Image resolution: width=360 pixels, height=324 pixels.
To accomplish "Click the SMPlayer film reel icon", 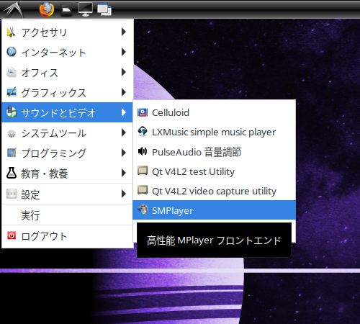I will tap(143, 210).
